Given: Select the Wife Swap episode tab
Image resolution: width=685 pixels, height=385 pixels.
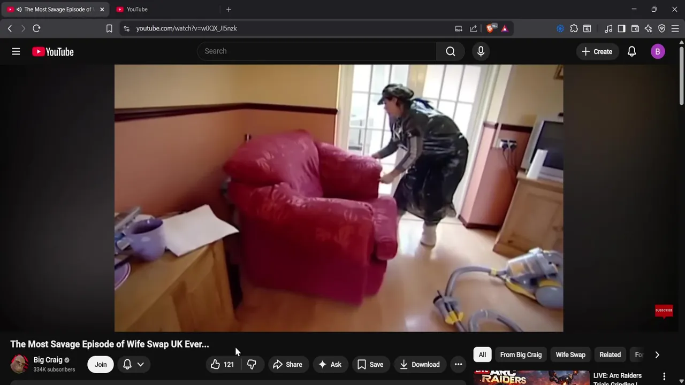Looking at the screenshot, I should 55,9.
